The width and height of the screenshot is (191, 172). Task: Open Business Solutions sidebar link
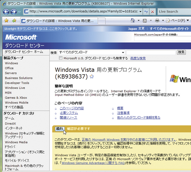(19, 78)
